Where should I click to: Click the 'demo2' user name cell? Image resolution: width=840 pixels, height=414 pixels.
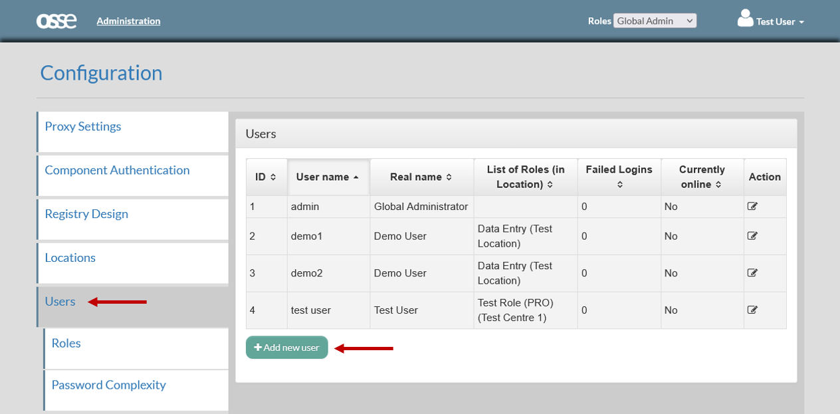coord(328,273)
